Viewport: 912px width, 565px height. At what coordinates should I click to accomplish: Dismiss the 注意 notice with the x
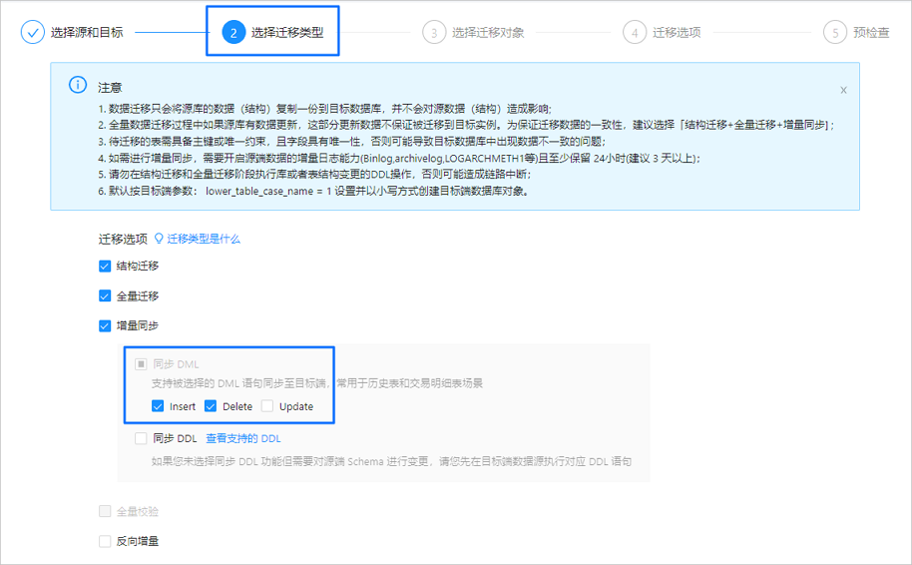click(x=843, y=90)
